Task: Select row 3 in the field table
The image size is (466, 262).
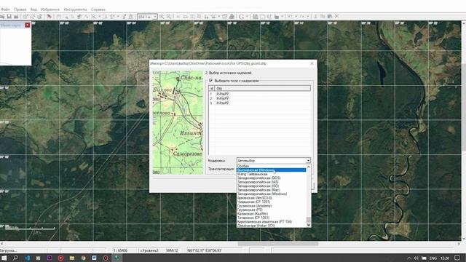Action: (x=259, y=103)
